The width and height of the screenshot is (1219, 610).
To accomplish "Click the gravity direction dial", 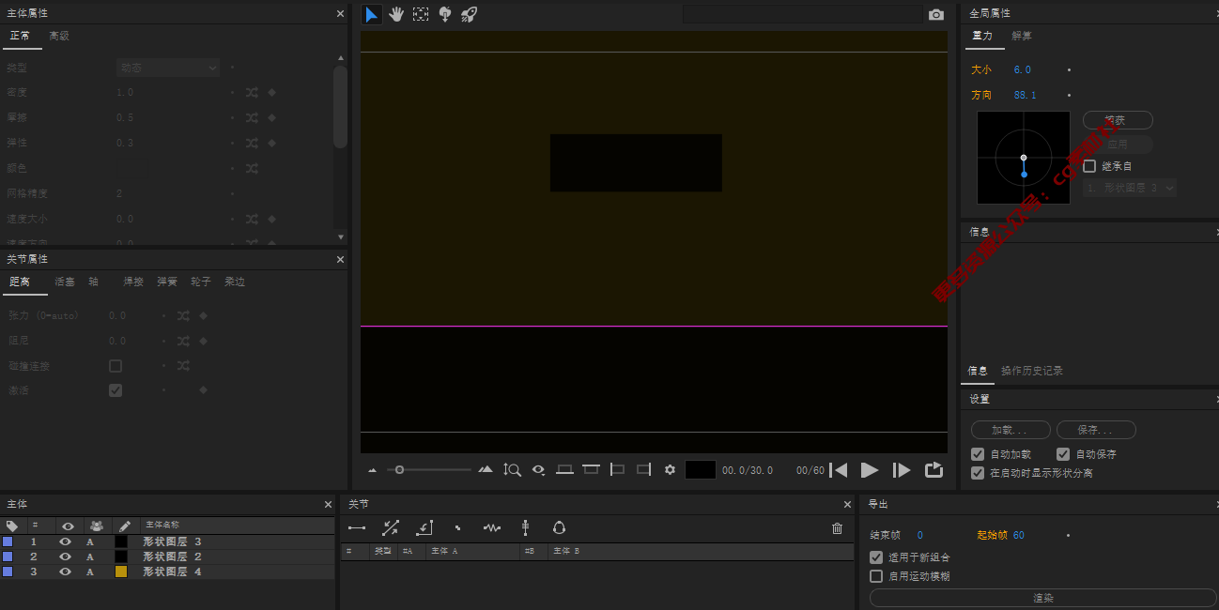I will click(x=1024, y=158).
